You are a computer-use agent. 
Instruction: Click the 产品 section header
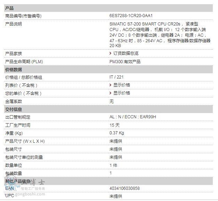tap(108, 8)
